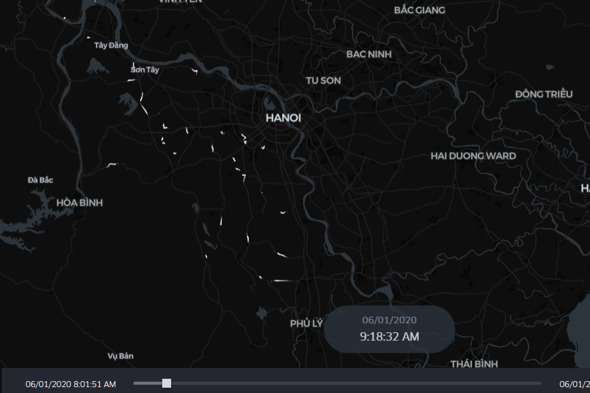Click the THÁI BÌNH map label
The image size is (590, 393).
coord(474,364)
